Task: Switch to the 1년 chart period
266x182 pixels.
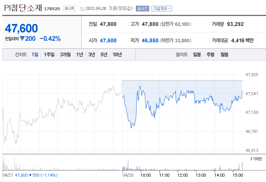Action: [x=80, y=54]
